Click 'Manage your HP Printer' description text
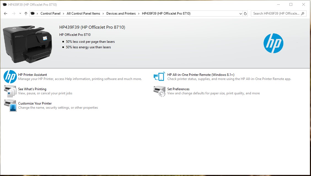 (x=80, y=79)
